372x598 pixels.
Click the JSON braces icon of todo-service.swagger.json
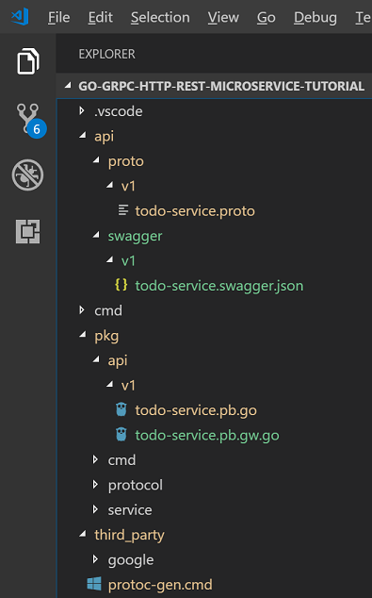(121, 285)
